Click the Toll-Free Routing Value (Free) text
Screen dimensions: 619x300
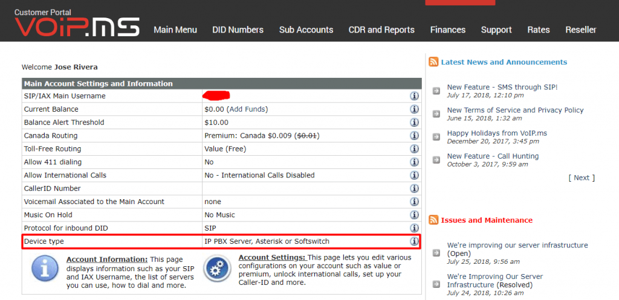(x=225, y=148)
